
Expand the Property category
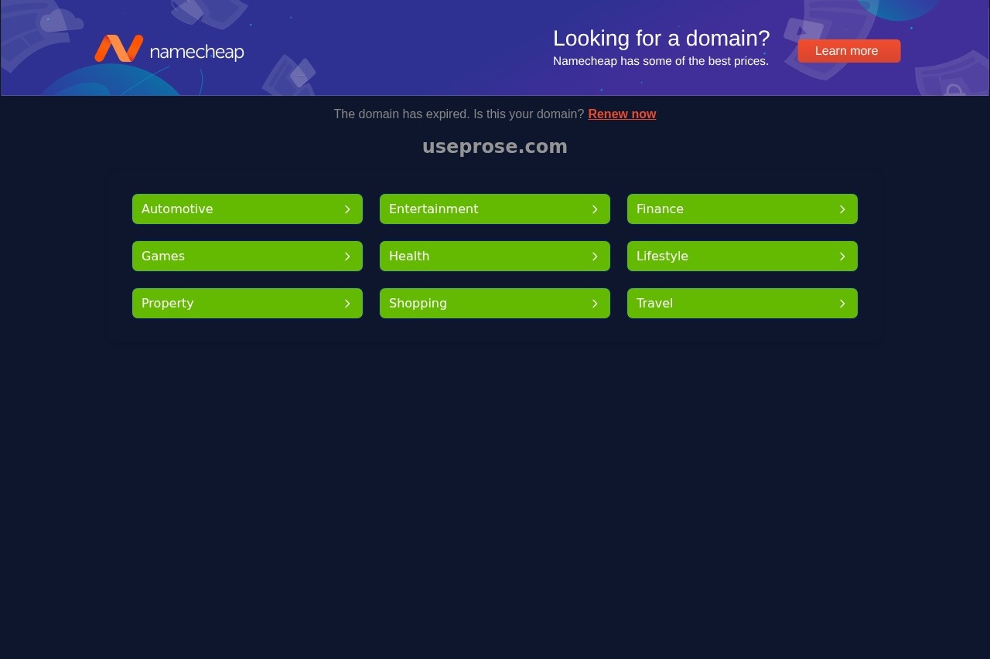click(247, 303)
